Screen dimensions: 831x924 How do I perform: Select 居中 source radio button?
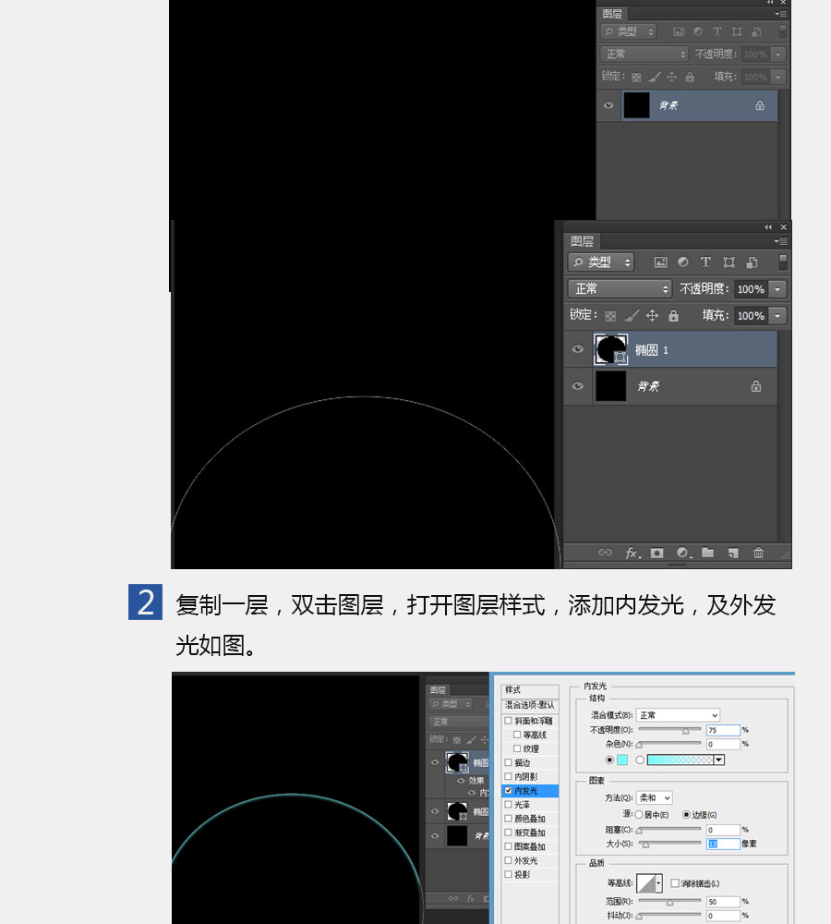pos(638,814)
